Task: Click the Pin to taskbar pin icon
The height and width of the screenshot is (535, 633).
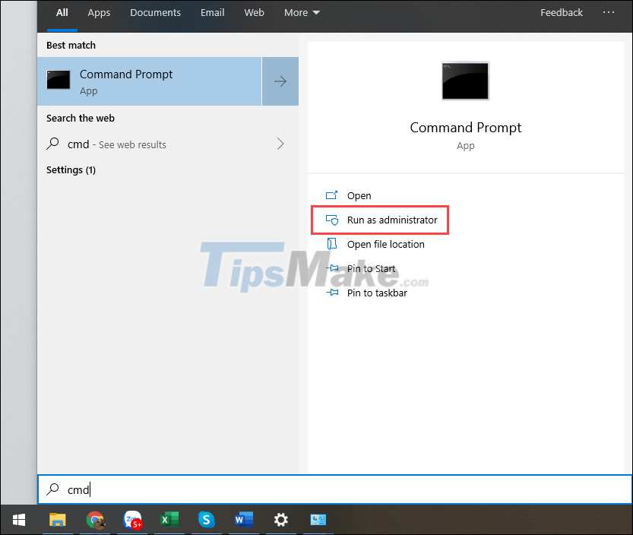Action: click(x=331, y=293)
